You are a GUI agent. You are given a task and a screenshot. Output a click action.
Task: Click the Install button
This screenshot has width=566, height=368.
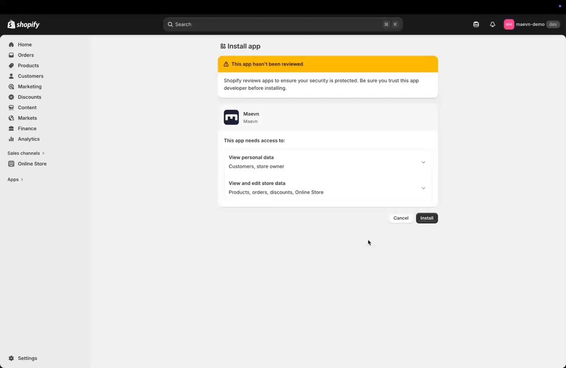coord(427,218)
